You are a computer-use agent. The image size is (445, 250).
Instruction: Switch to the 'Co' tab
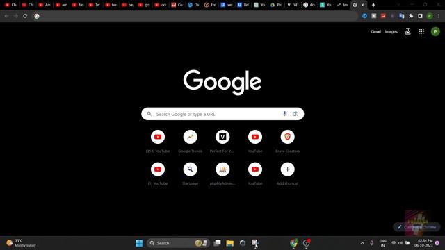[177, 5]
